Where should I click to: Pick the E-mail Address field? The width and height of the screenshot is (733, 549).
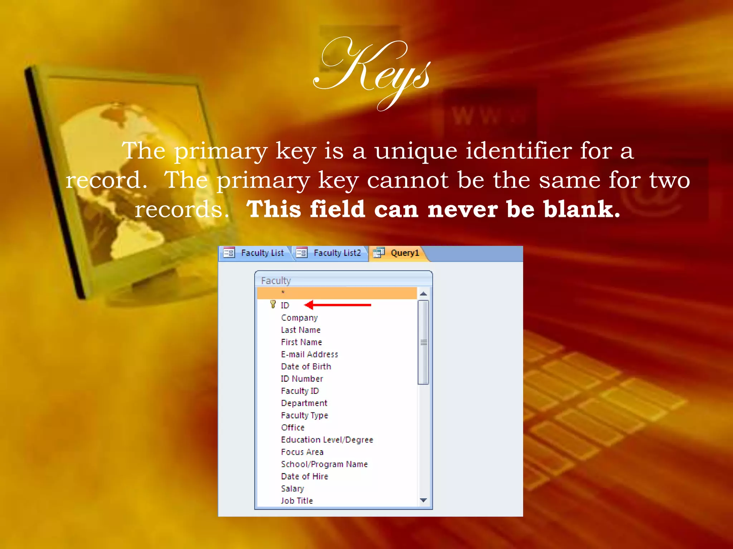coord(309,354)
